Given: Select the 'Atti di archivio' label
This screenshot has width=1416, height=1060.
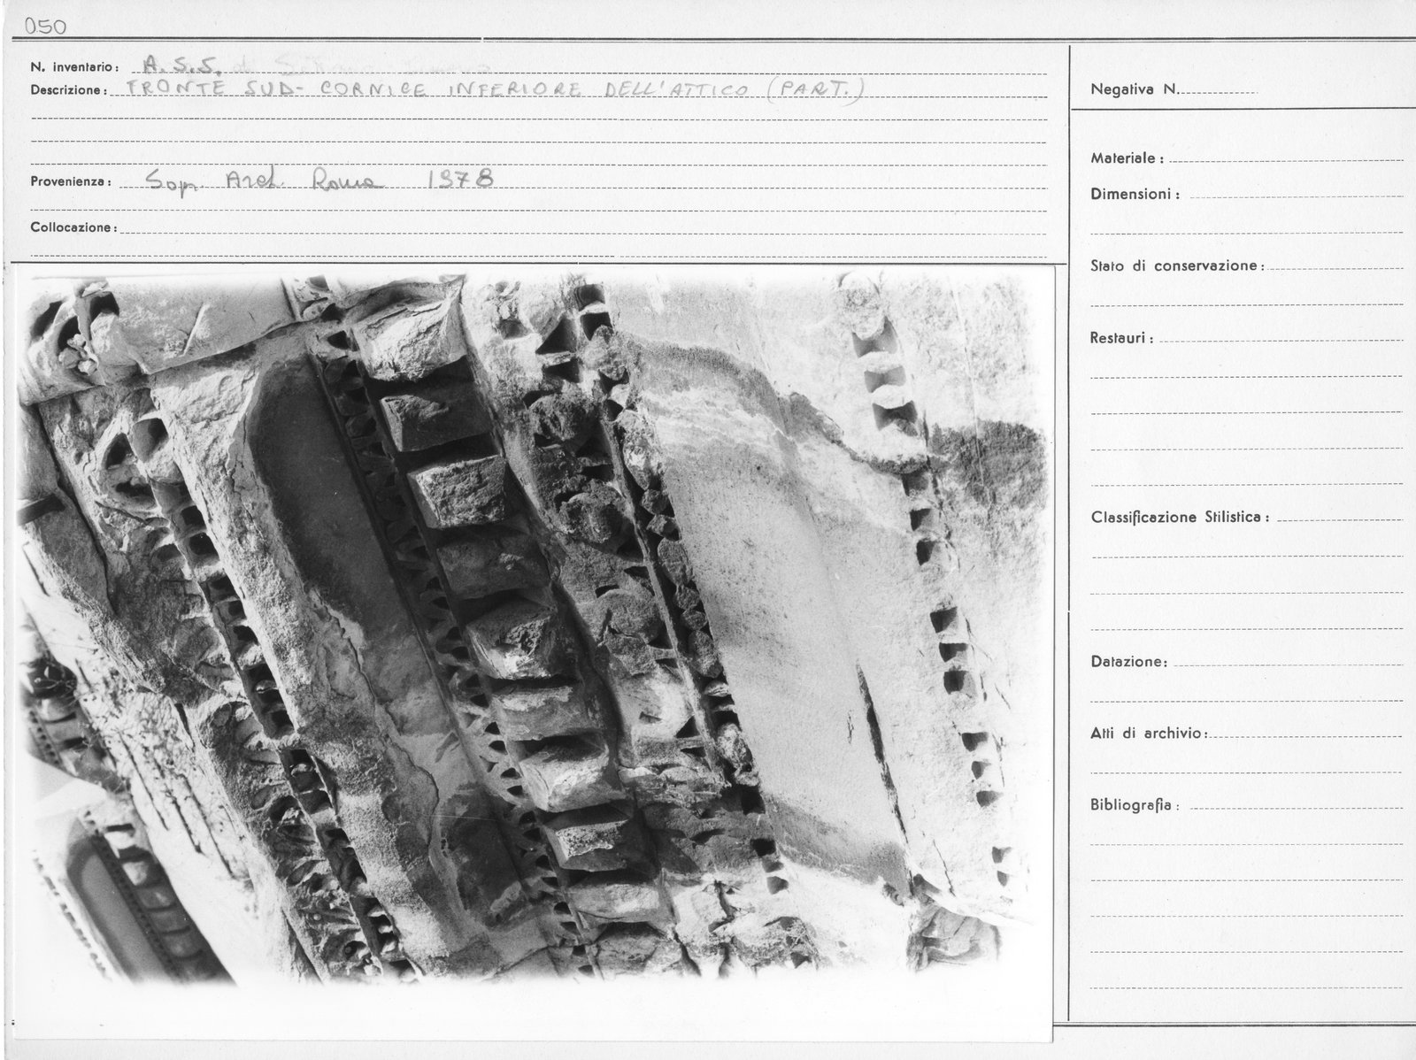Looking at the screenshot, I should pyautogui.click(x=1150, y=734).
